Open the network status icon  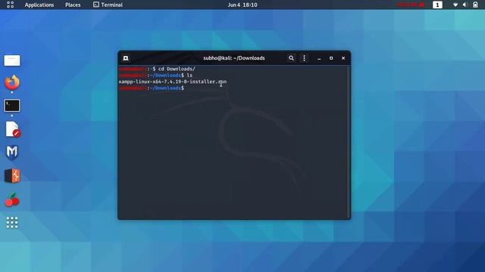[x=455, y=5]
